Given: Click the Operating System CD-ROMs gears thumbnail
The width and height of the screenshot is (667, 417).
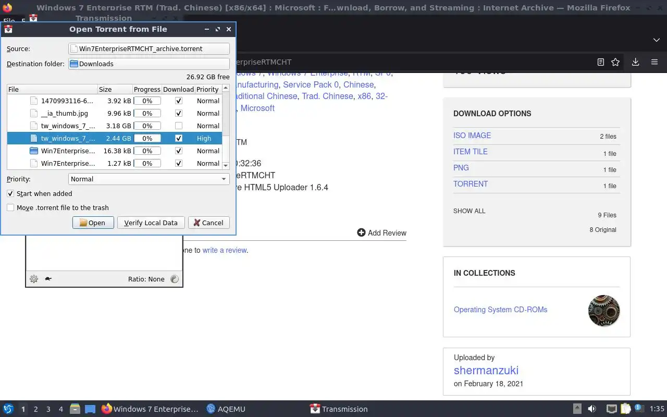Looking at the screenshot, I should 604,311.
